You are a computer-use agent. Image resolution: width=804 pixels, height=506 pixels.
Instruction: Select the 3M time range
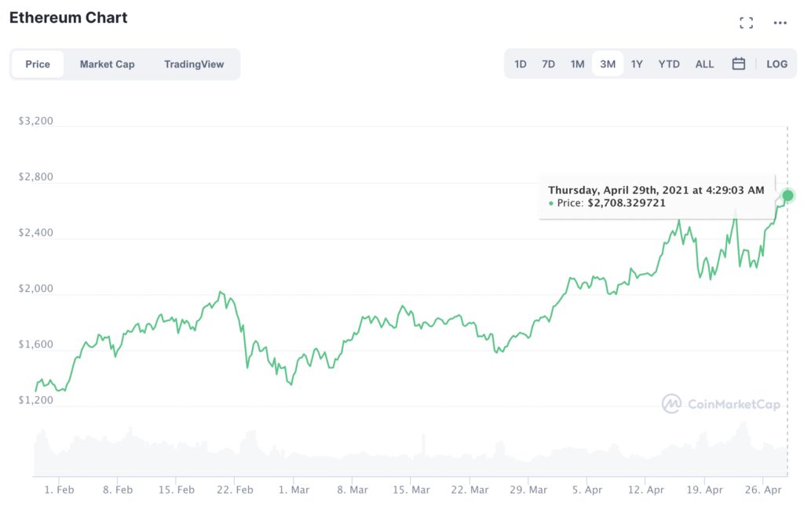[x=608, y=64]
